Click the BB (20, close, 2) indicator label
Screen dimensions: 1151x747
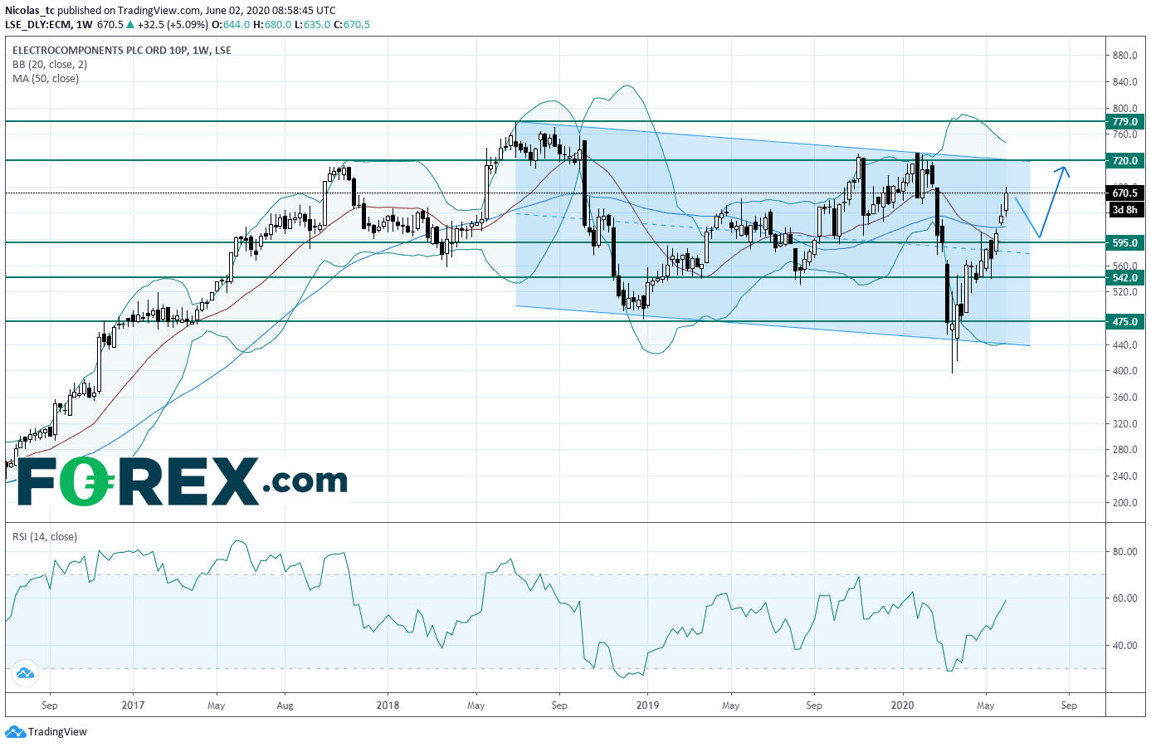50,65
